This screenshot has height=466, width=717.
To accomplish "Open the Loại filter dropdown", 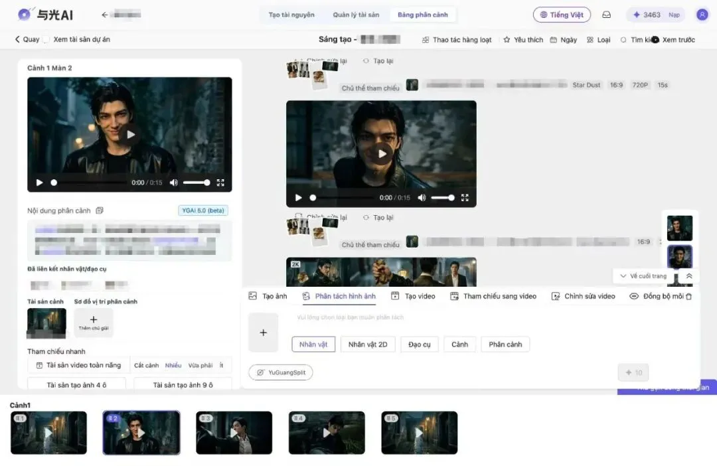I will pos(599,40).
